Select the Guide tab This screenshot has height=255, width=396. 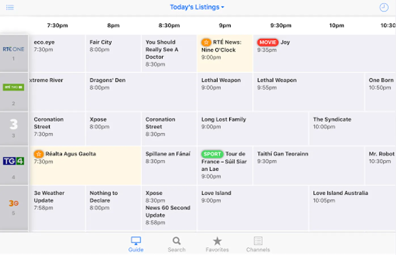136,245
